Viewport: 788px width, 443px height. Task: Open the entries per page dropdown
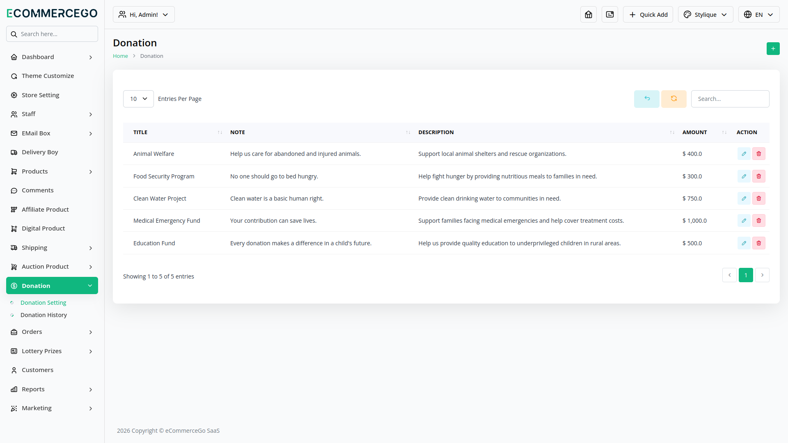click(138, 99)
